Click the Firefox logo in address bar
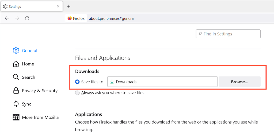Viewport: 274px width, 134px height. coord(70,18)
